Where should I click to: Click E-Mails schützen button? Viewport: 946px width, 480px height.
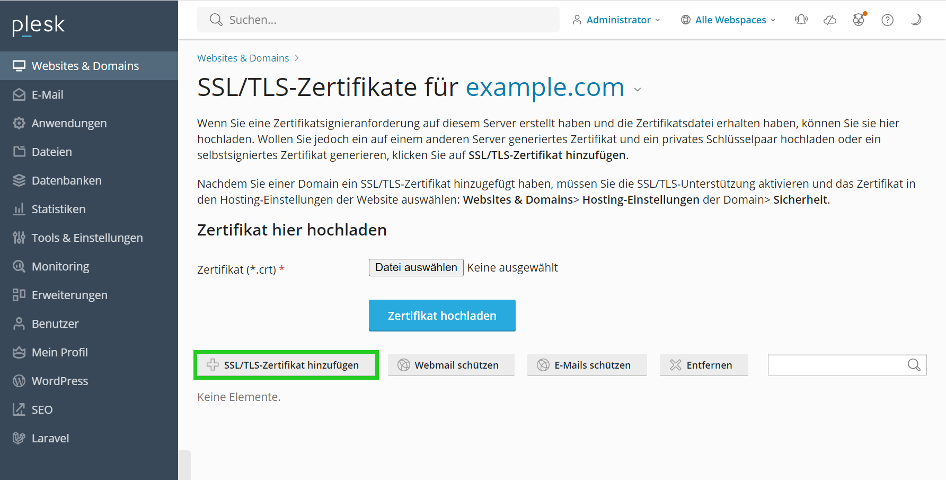[587, 365]
